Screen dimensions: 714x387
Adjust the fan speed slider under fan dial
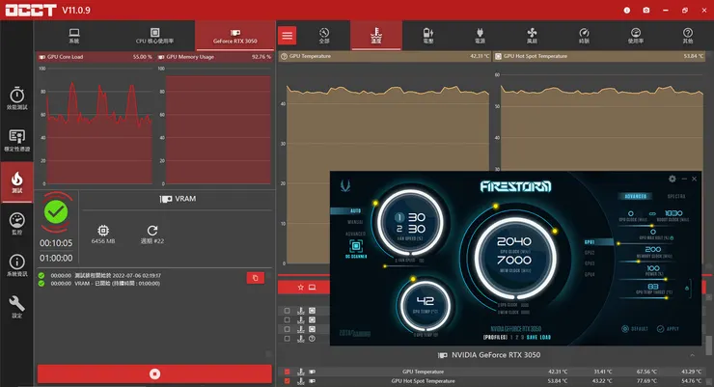(x=404, y=266)
